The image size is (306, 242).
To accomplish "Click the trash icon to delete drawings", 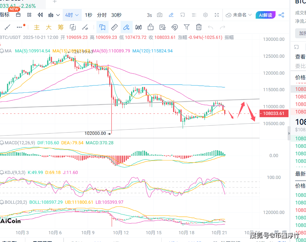I will point(198,27).
